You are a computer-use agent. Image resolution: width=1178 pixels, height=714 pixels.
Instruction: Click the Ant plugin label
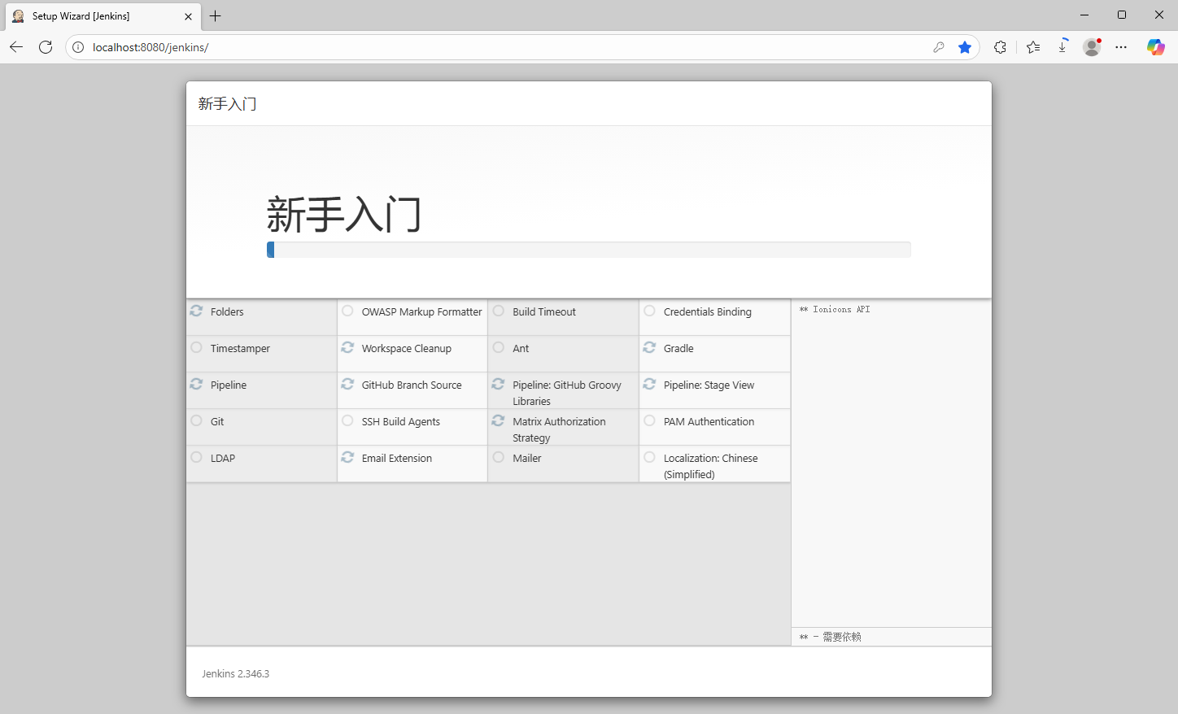(521, 348)
